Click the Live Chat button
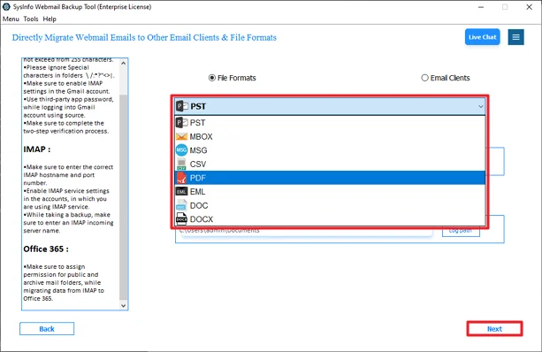Viewport: 542px width, 352px height. 482,37
